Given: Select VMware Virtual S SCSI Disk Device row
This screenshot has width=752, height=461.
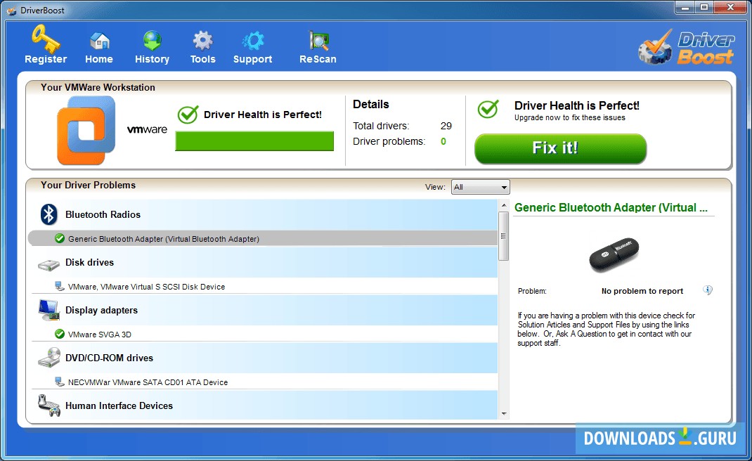Looking at the screenshot, I should click(264, 287).
